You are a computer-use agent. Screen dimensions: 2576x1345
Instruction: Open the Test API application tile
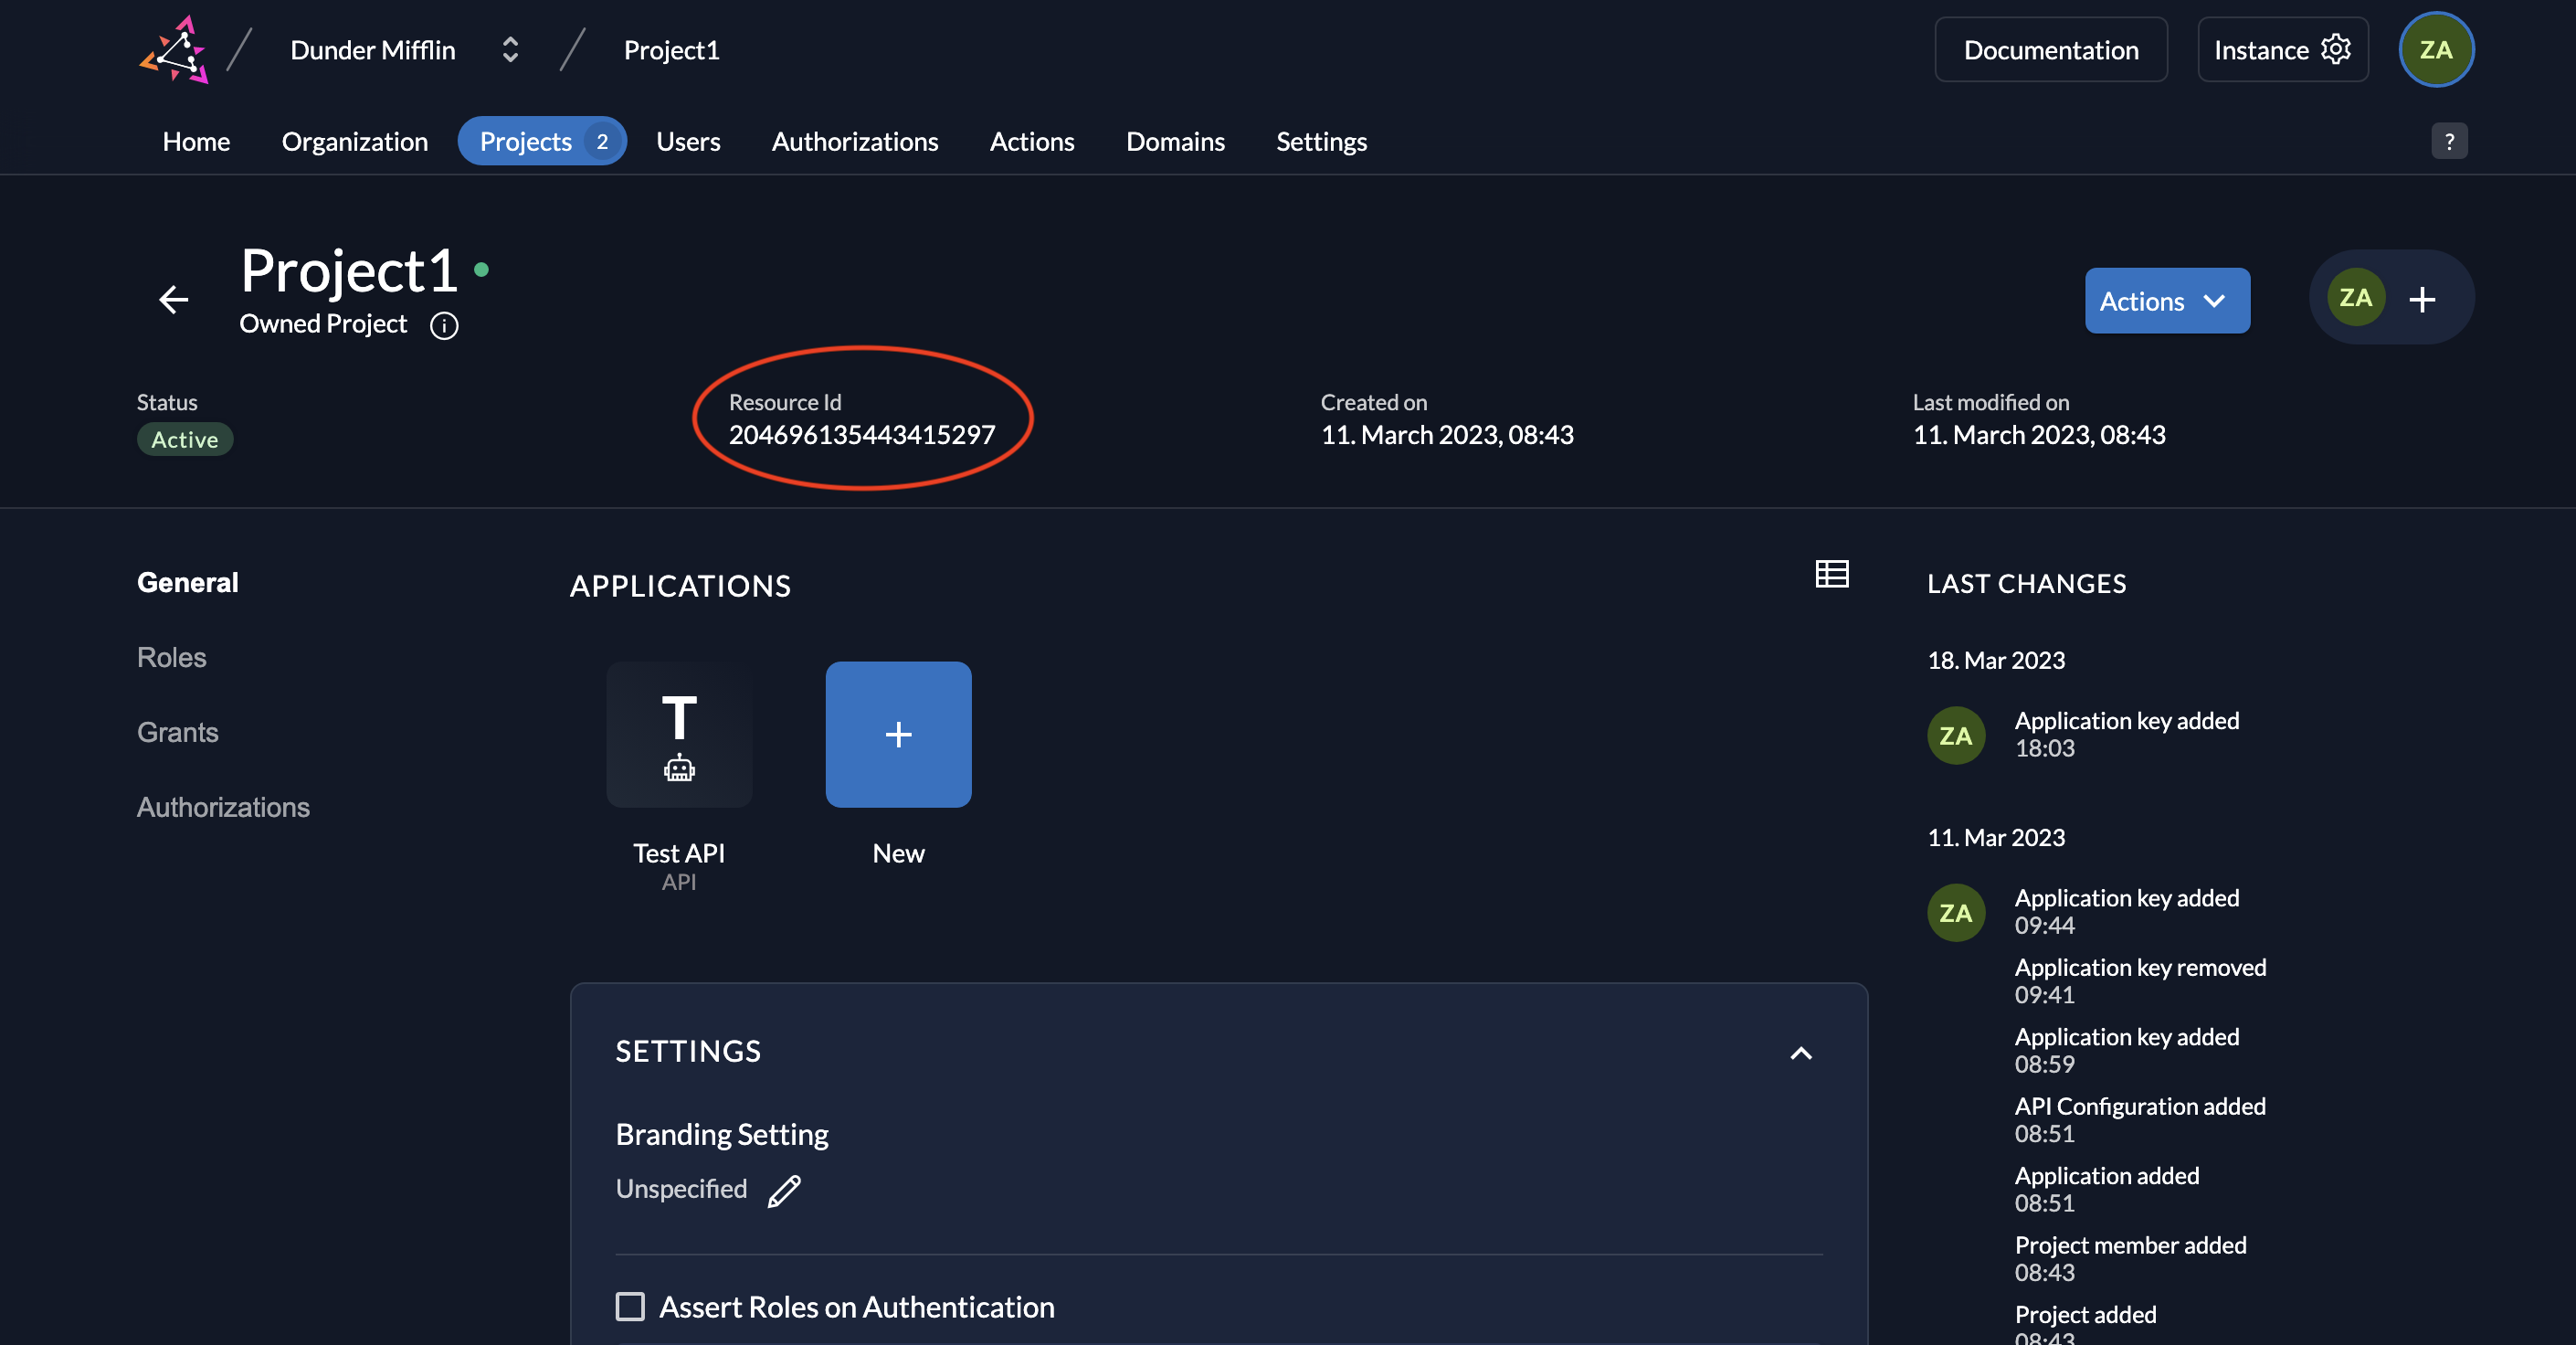(x=679, y=735)
